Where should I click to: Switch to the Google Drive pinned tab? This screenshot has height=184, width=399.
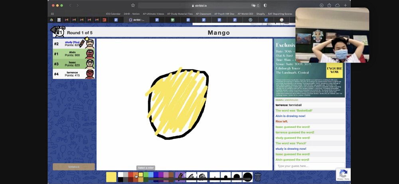click(x=51, y=20)
